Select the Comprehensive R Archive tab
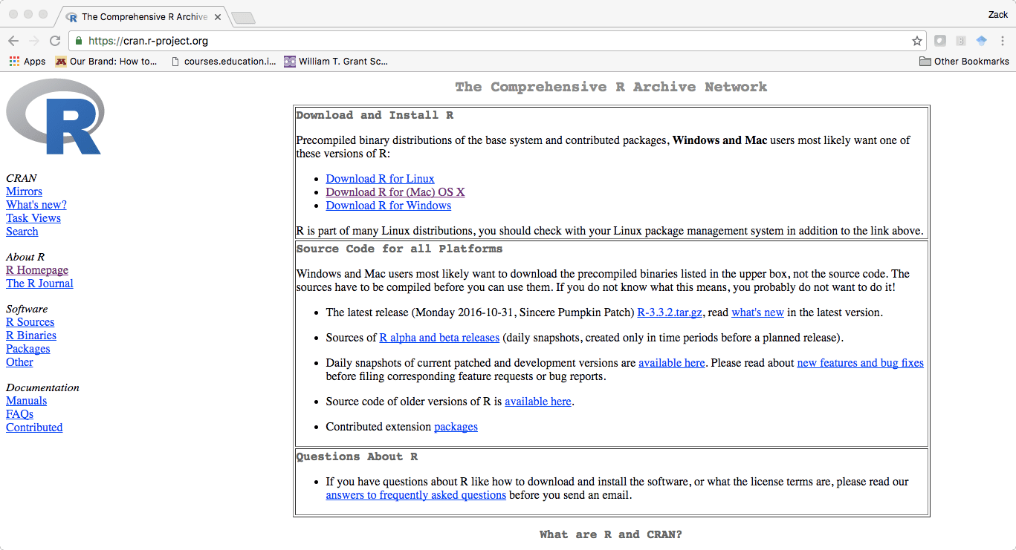Image resolution: width=1016 pixels, height=550 pixels. tap(141, 16)
